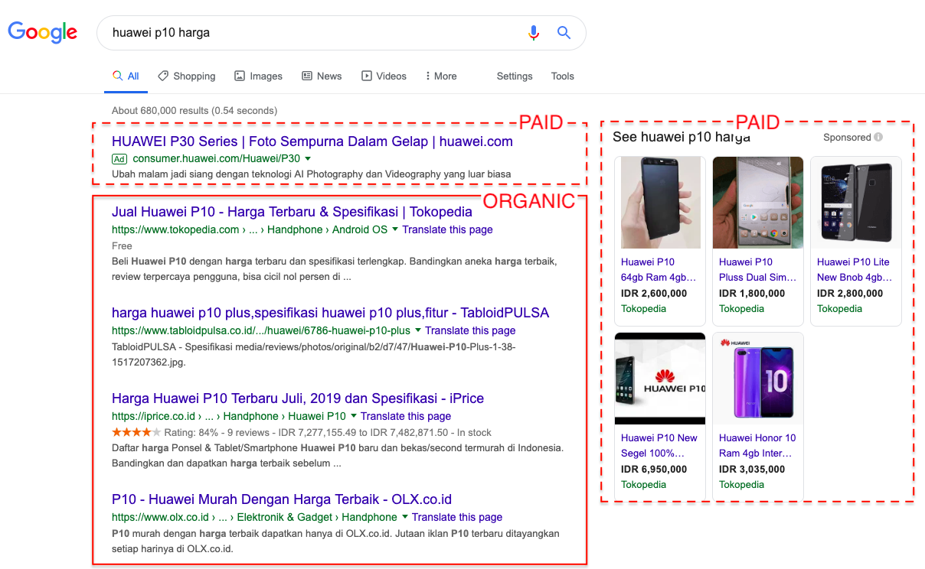This screenshot has width=925, height=569.
Task: Switch to the News tab
Action: [x=322, y=76]
